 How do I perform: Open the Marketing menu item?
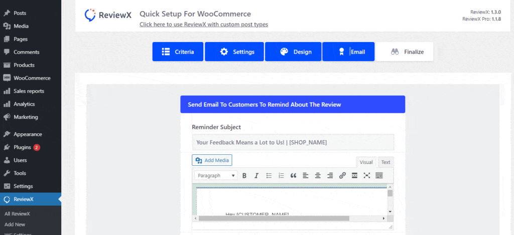pos(31,117)
